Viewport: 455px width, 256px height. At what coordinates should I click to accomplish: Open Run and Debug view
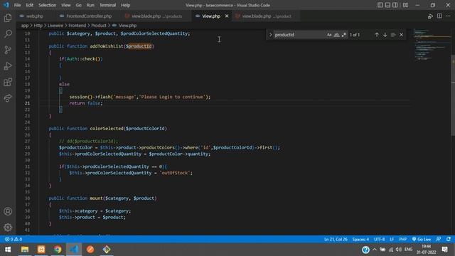pos(8,66)
